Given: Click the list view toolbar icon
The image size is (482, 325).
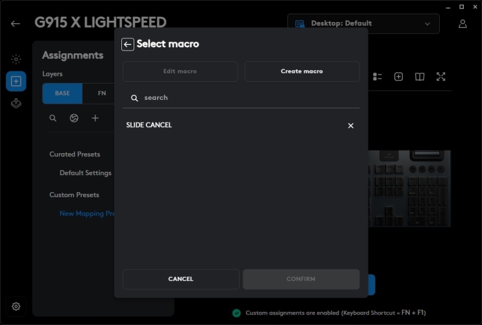Looking at the screenshot, I should (378, 77).
